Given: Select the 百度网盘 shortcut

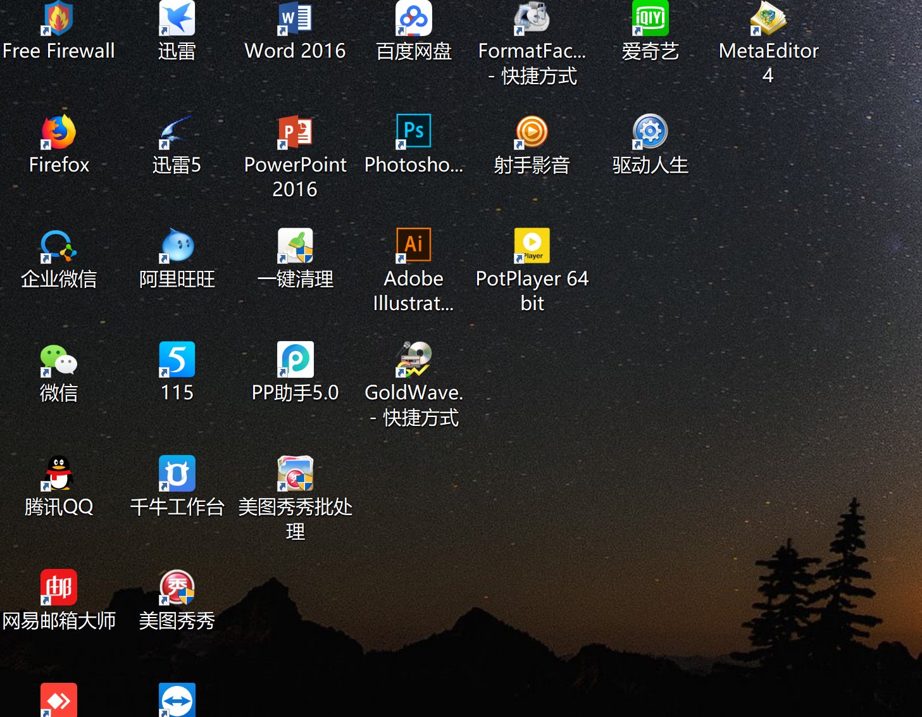Looking at the screenshot, I should (x=413, y=19).
